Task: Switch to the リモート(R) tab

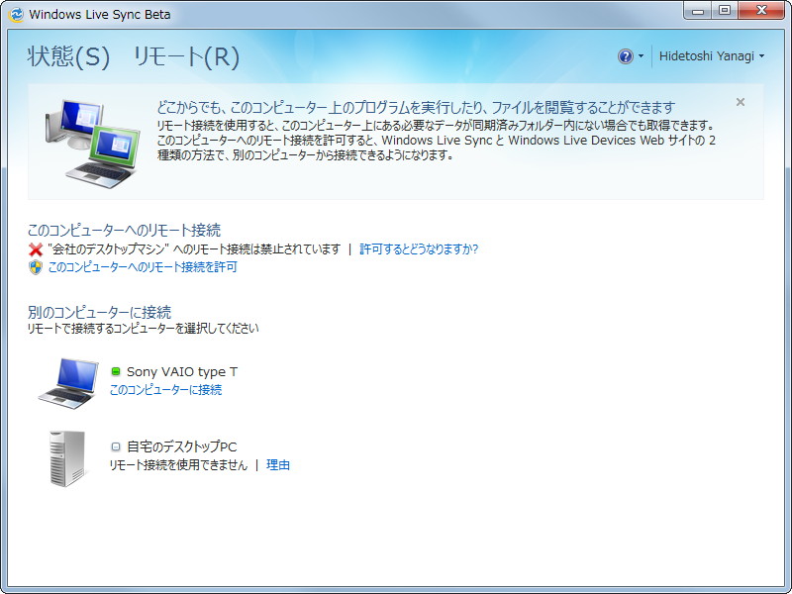Action: pyautogui.click(x=186, y=56)
